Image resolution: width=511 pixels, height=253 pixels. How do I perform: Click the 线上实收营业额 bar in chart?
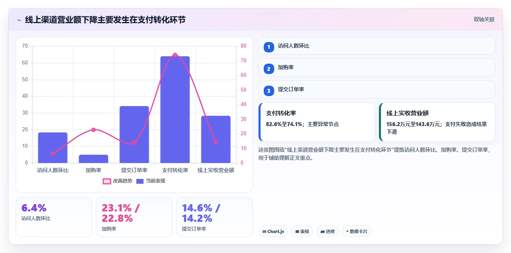coord(216,139)
